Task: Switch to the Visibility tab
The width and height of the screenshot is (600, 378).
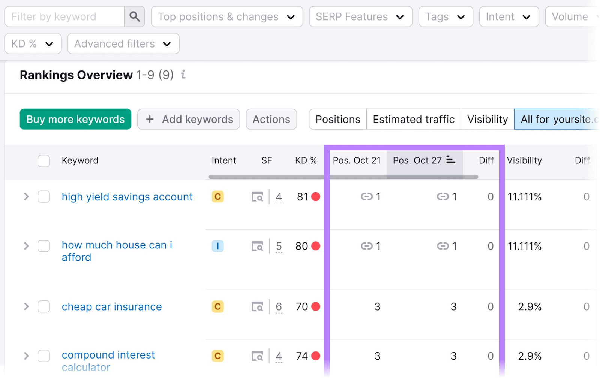Action: (x=487, y=119)
